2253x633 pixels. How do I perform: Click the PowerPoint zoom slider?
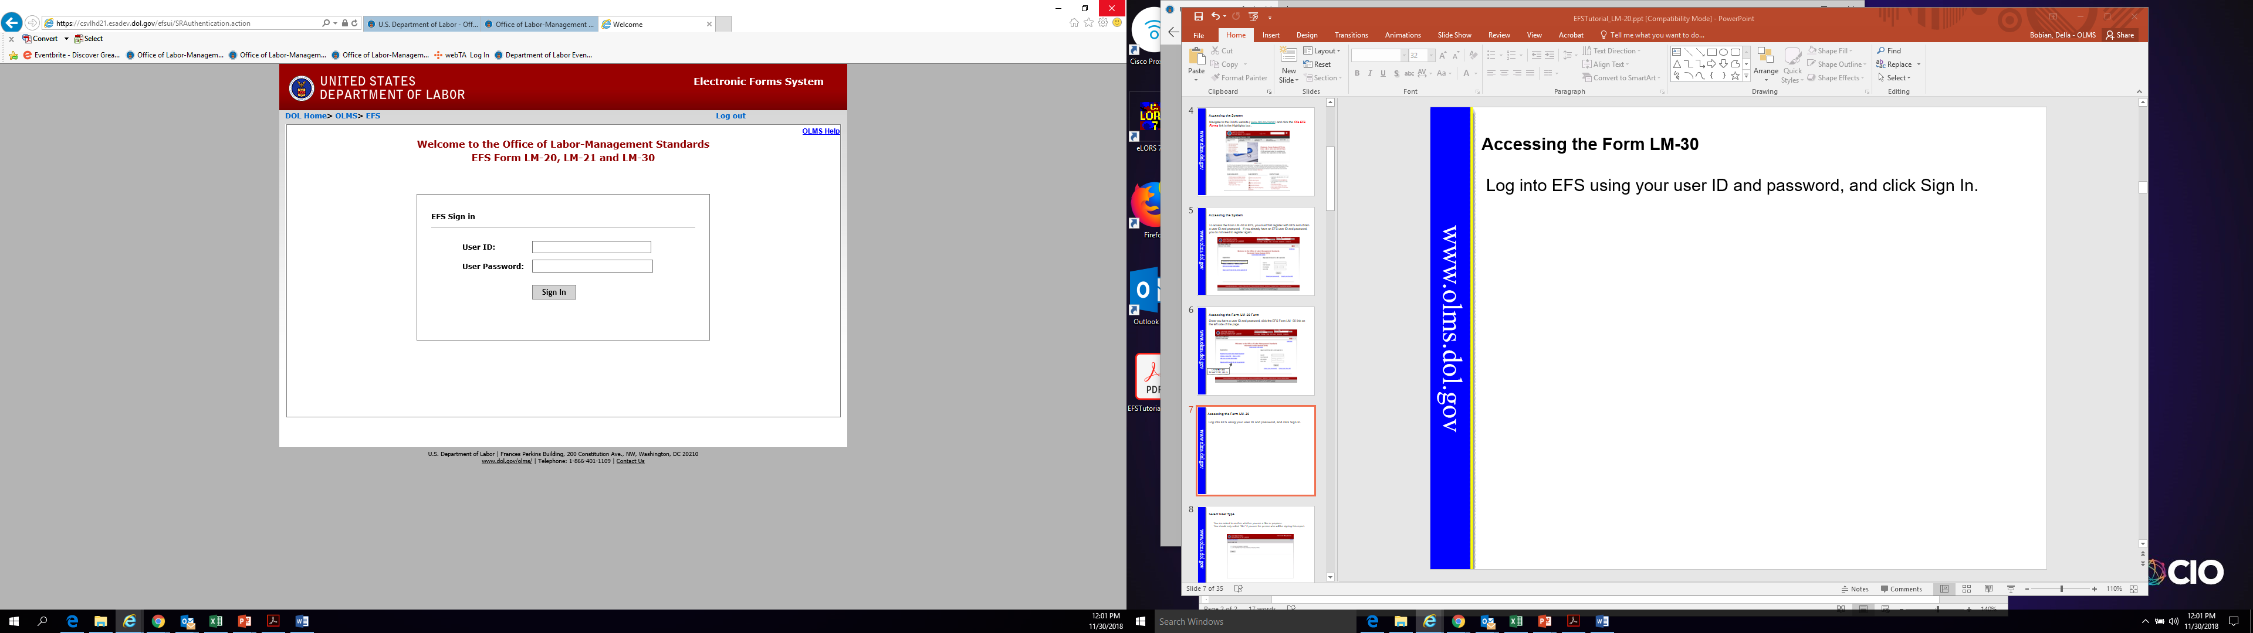(x=2062, y=589)
